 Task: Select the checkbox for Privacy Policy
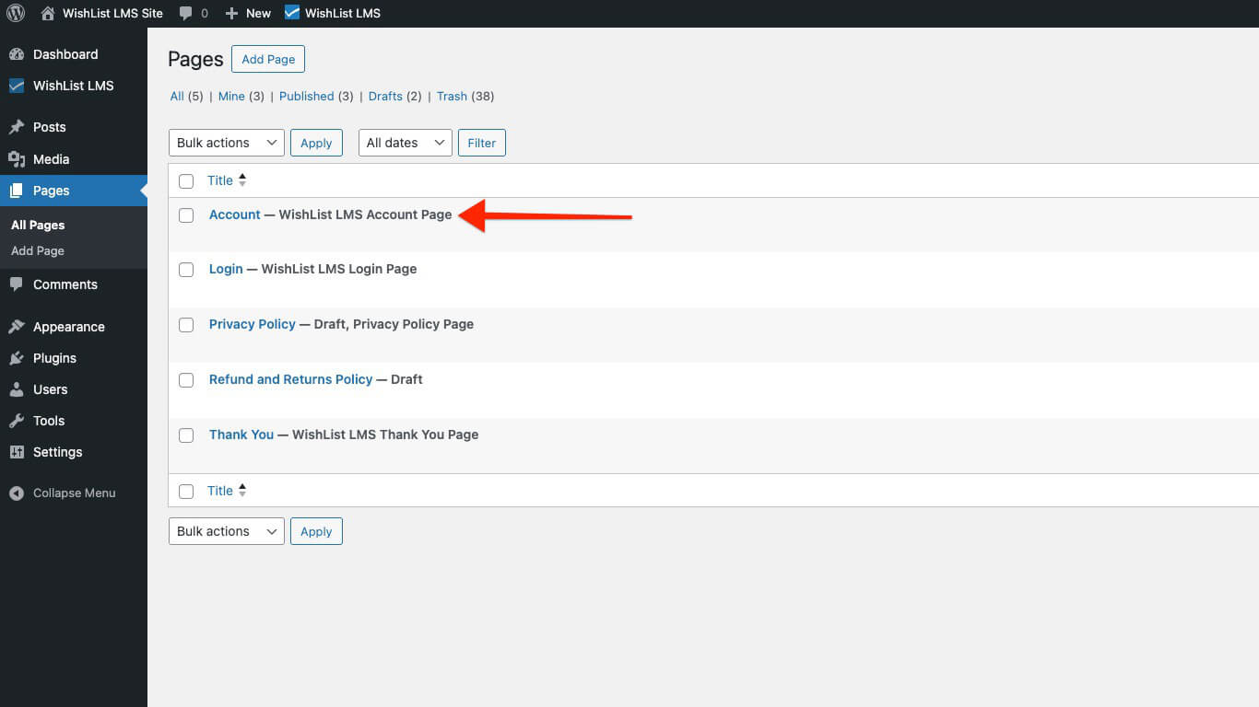point(186,324)
